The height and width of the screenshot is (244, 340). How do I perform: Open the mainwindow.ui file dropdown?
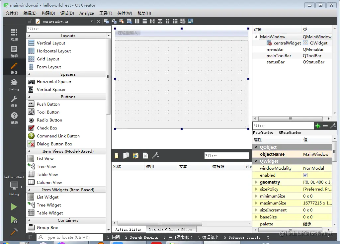pyautogui.click(x=92, y=21)
